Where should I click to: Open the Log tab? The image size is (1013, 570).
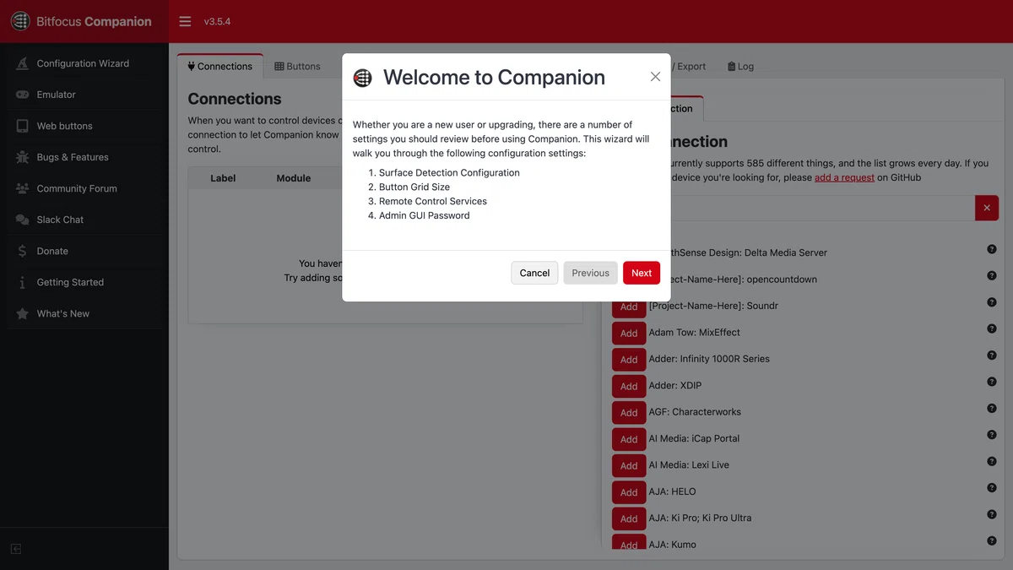click(x=740, y=66)
